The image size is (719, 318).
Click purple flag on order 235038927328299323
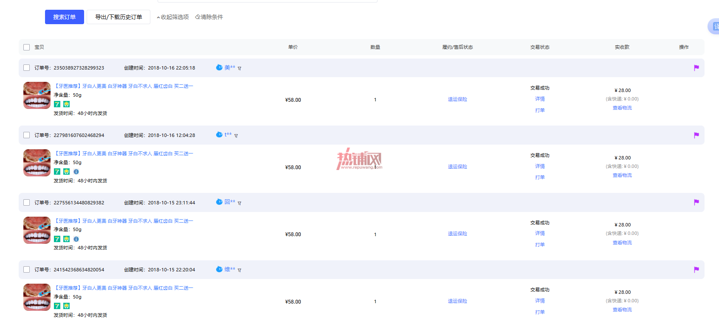pyautogui.click(x=696, y=68)
